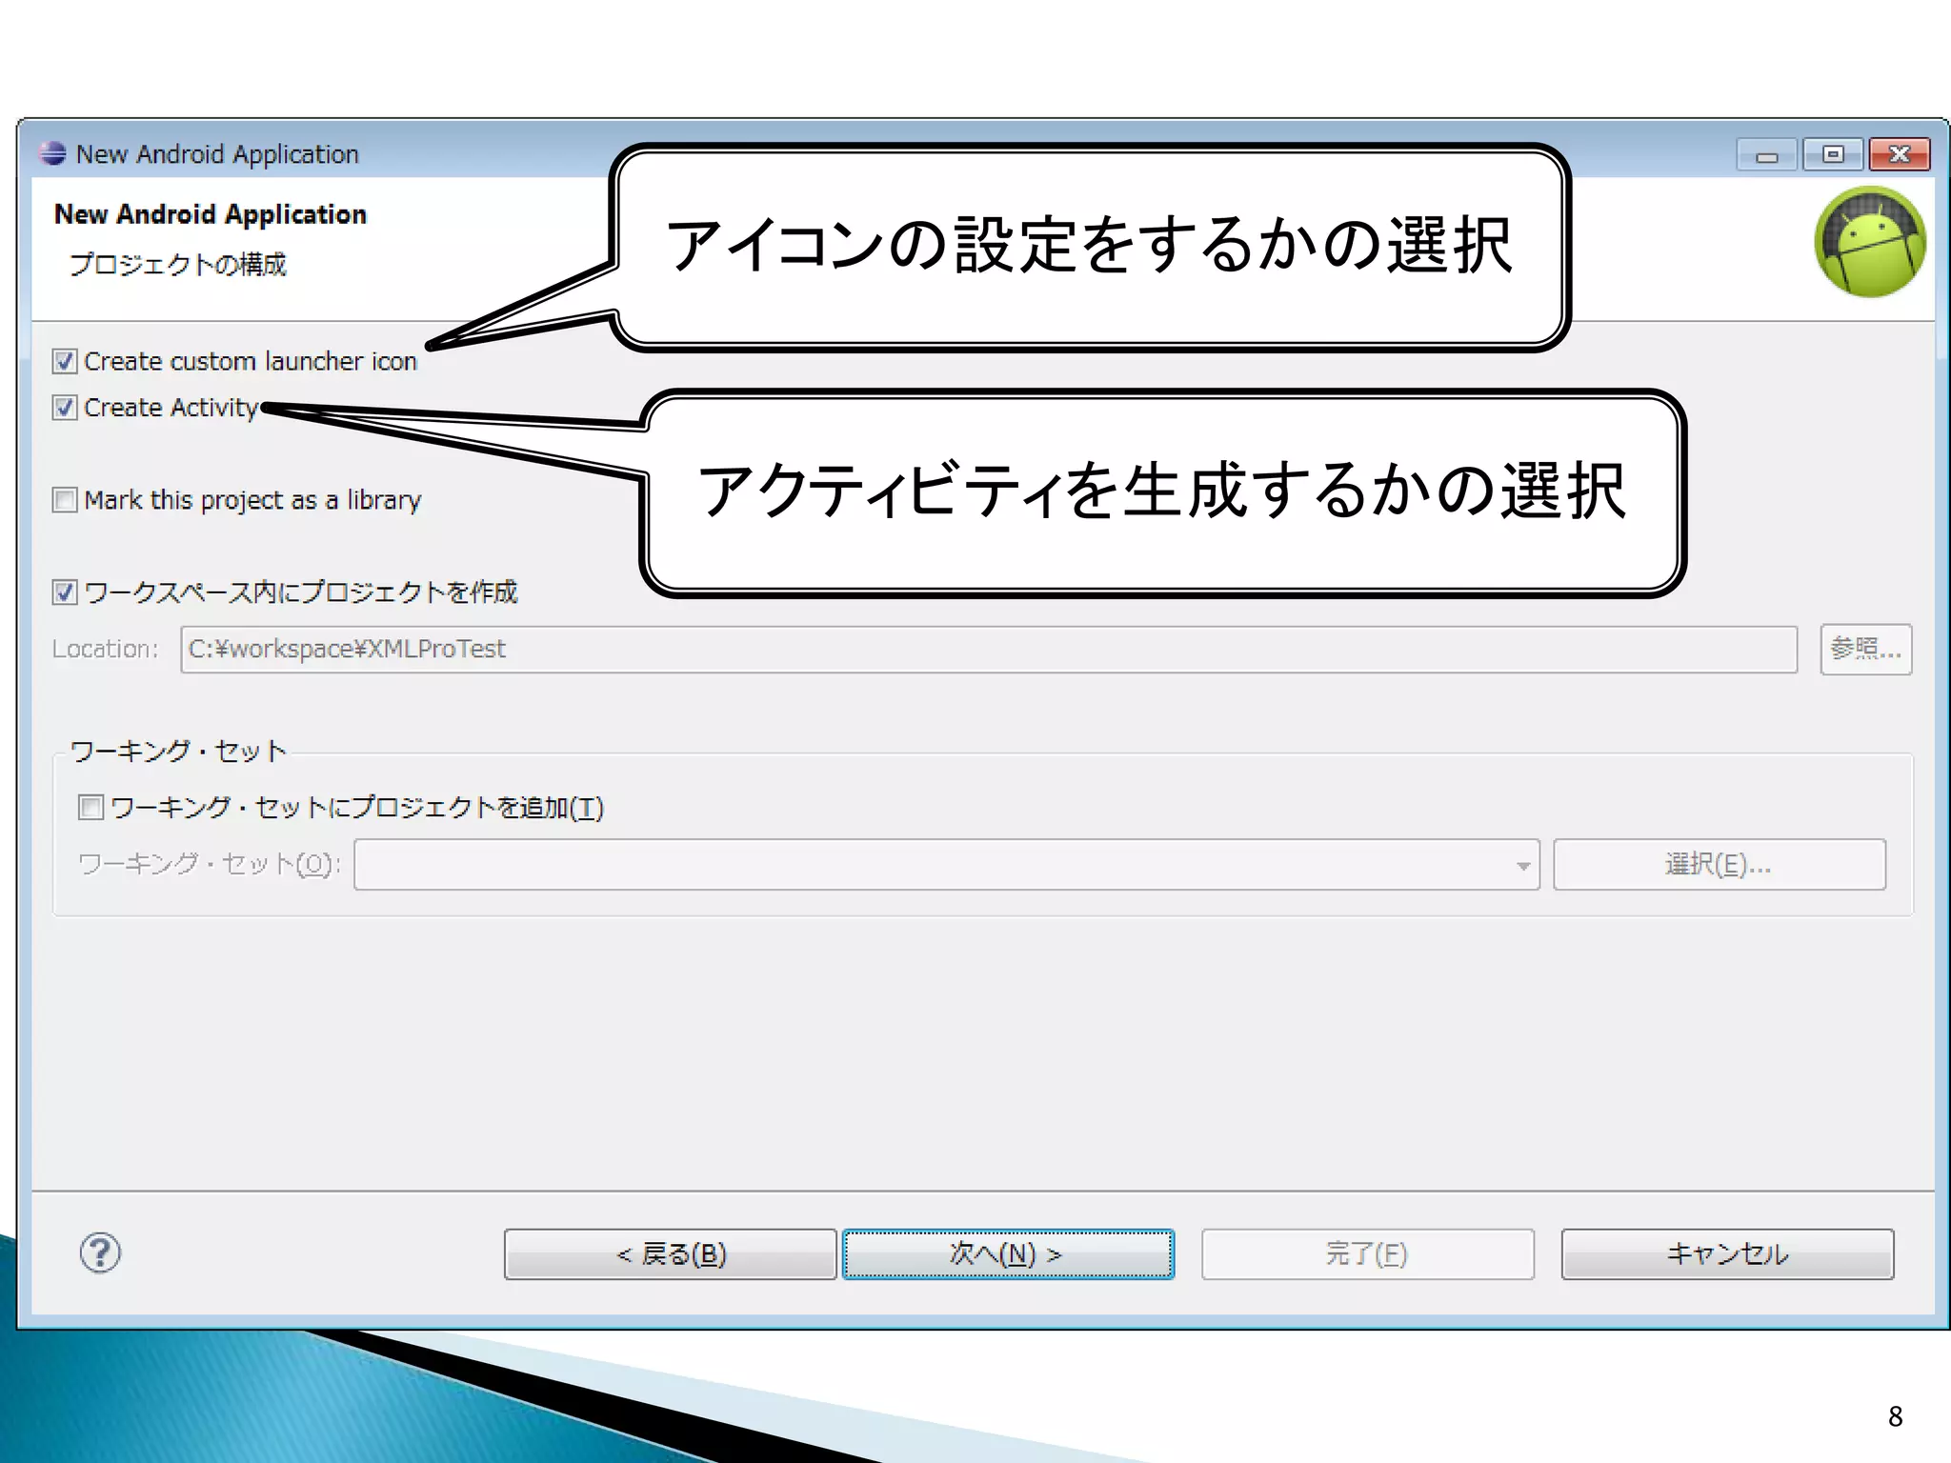Click the 完了(F) finish button
1951x1463 pixels.
pyautogui.click(x=1367, y=1254)
